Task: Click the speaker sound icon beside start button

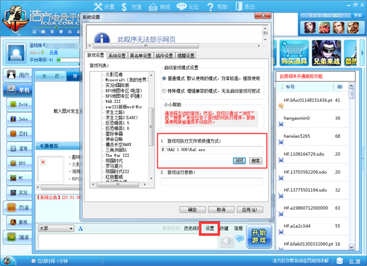Action: (225, 240)
